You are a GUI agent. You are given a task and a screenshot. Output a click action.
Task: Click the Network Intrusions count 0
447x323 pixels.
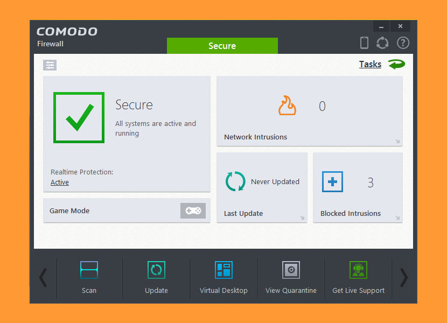coord(322,106)
